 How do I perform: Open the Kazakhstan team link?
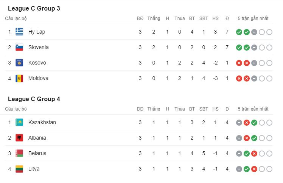click(x=42, y=122)
